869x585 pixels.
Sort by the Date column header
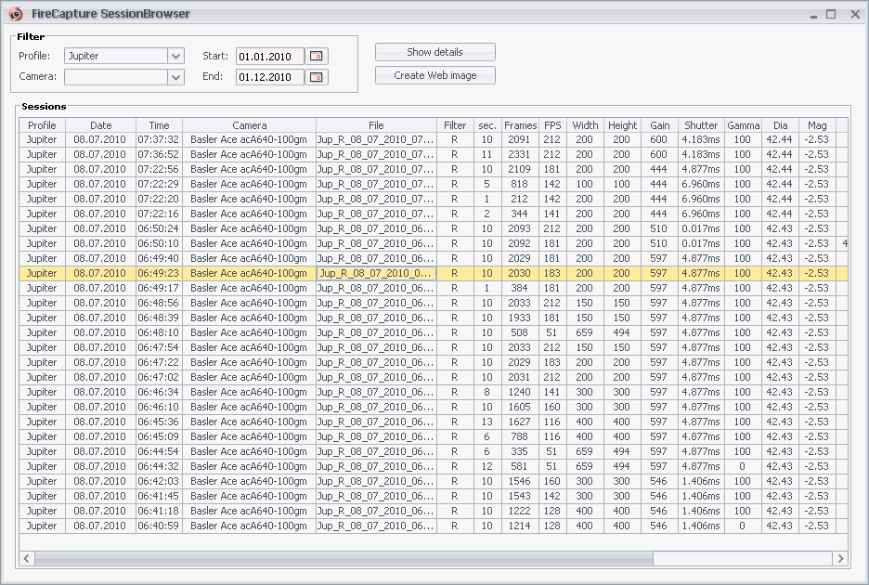pos(101,125)
